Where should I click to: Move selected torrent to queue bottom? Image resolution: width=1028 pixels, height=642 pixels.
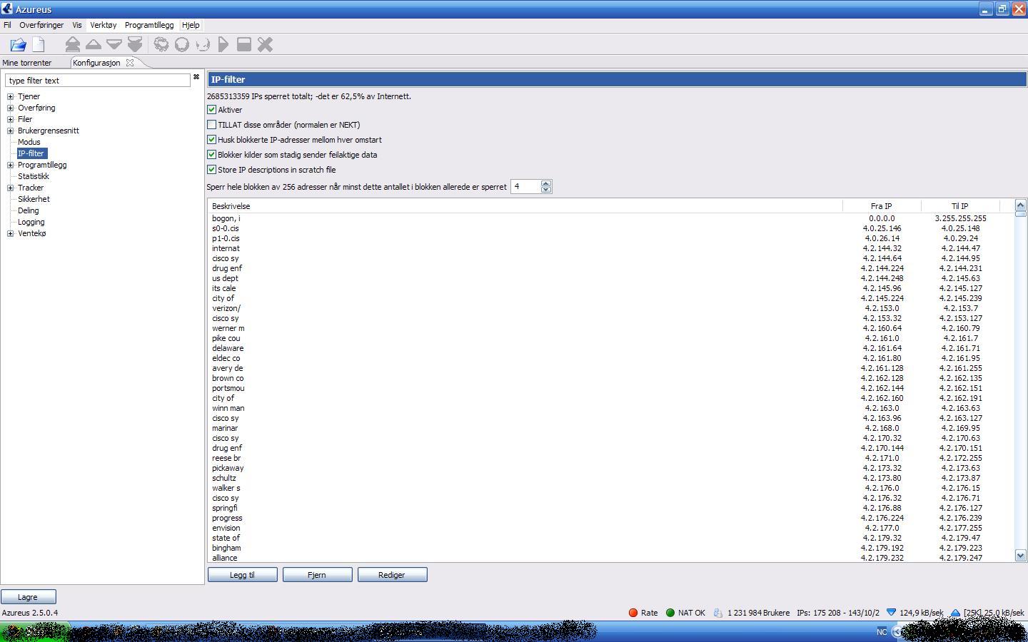(x=135, y=45)
